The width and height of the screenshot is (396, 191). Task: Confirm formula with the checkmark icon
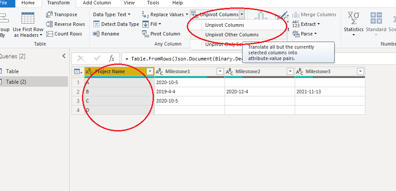97,59
